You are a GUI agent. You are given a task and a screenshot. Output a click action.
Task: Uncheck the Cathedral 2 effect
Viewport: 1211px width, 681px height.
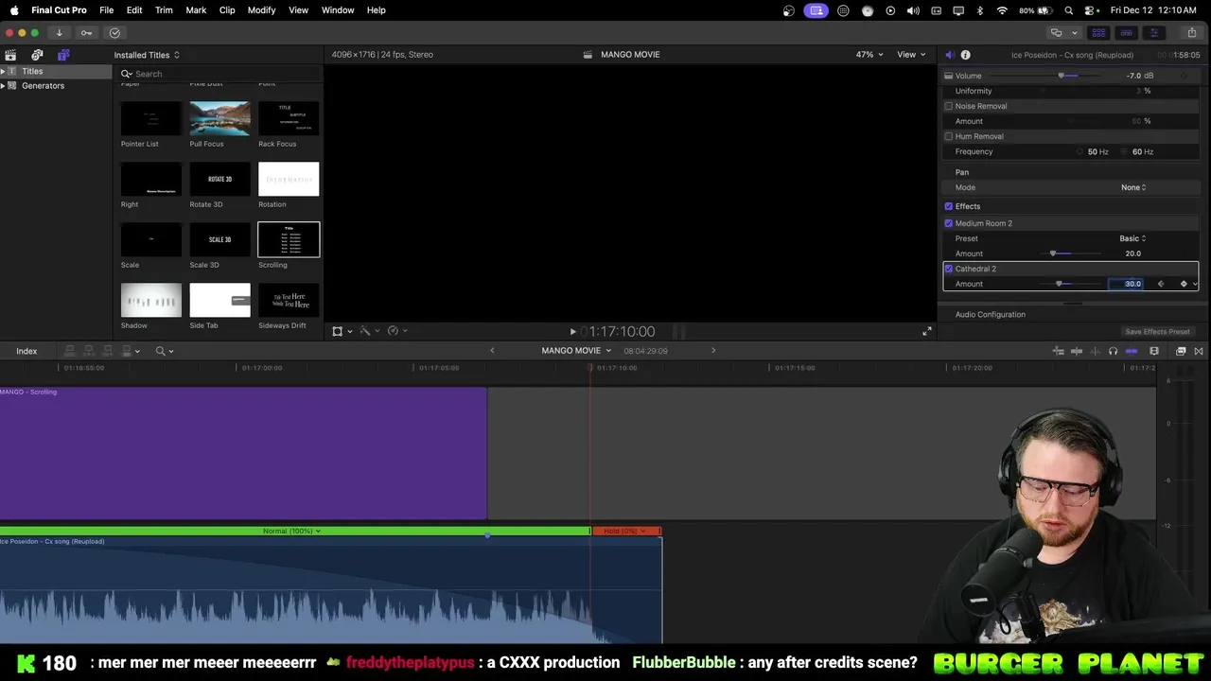click(949, 269)
